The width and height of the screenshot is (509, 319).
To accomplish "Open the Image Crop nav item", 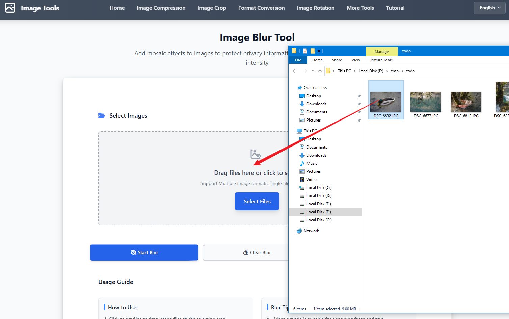I will click(x=212, y=8).
